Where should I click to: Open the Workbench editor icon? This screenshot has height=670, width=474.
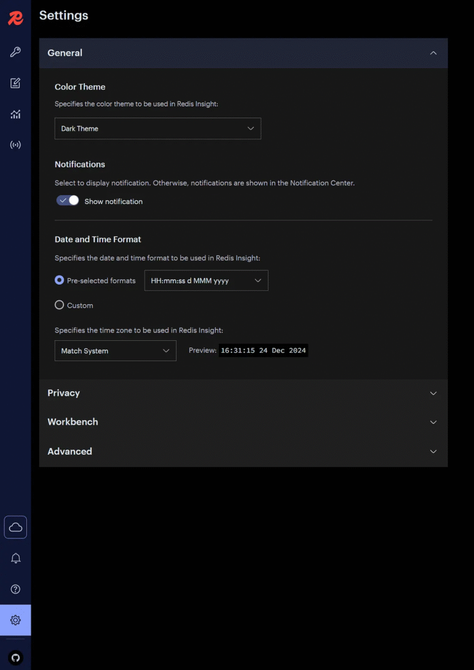(x=15, y=83)
